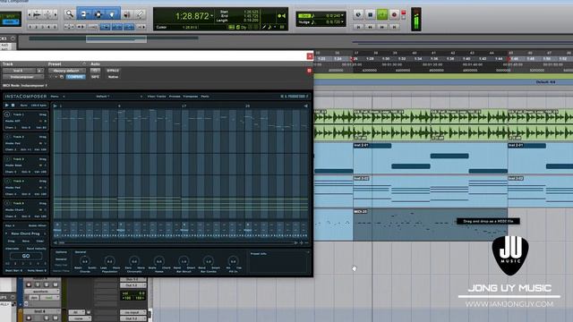Click the Drag button under chord prog
The width and height of the screenshot is (573, 322).
[12, 241]
